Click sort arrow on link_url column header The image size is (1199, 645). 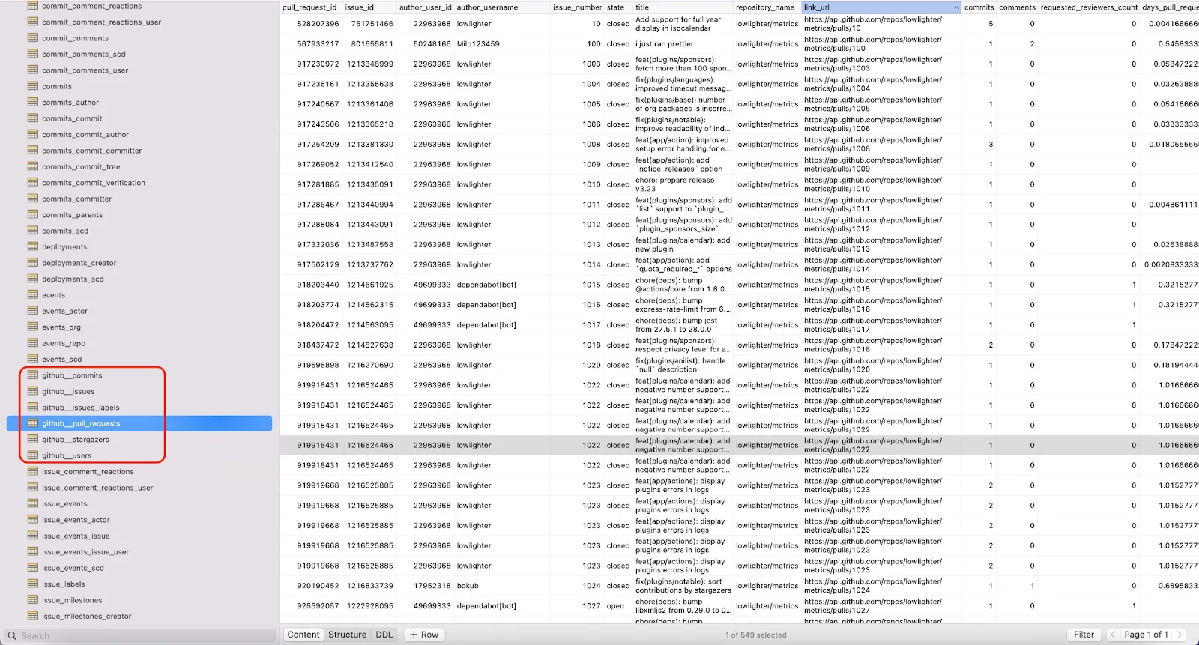click(956, 7)
